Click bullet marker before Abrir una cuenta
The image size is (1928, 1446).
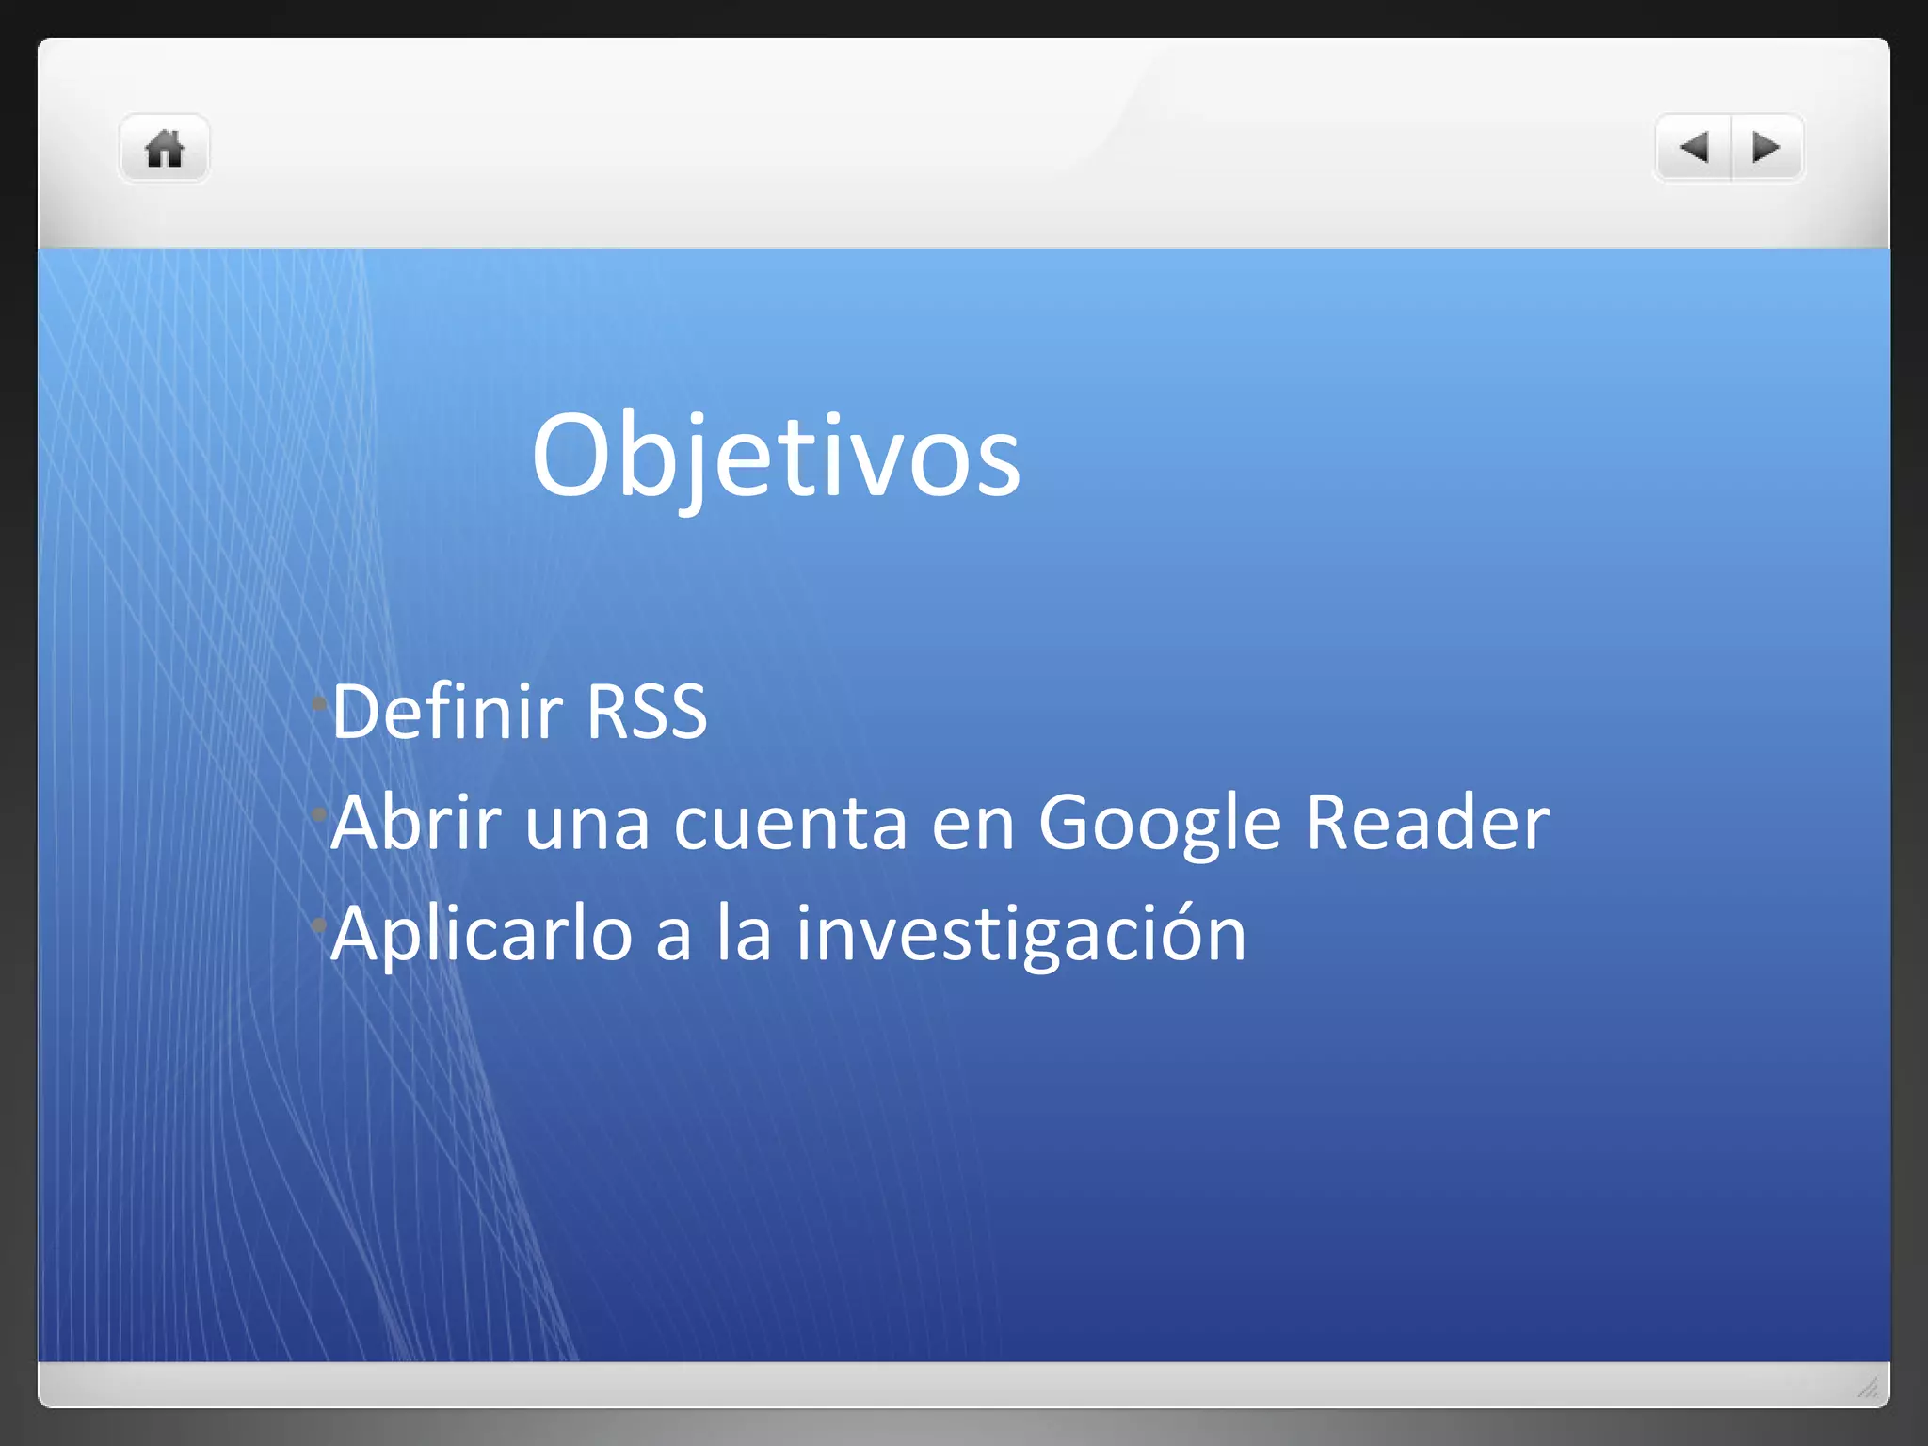point(319,813)
